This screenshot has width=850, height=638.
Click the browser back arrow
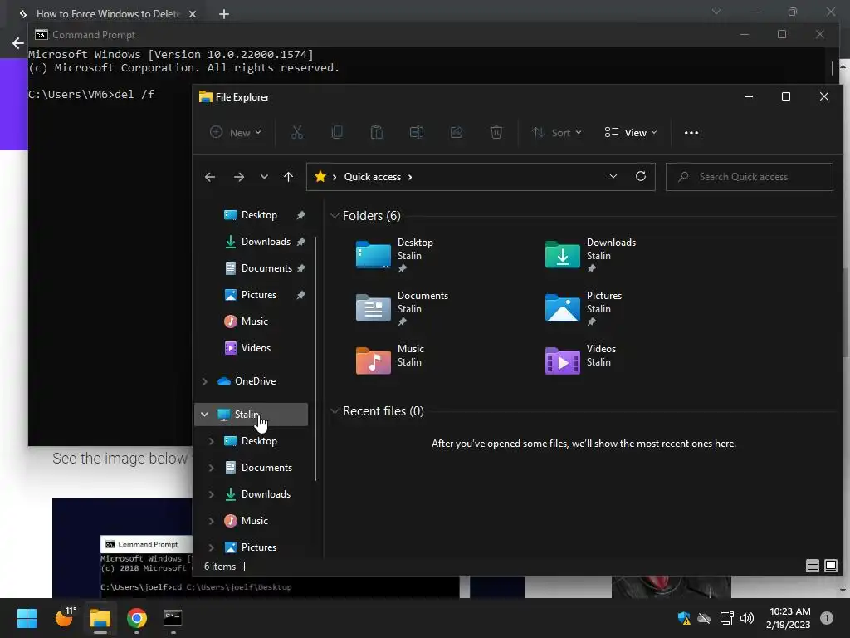pyautogui.click(x=18, y=43)
